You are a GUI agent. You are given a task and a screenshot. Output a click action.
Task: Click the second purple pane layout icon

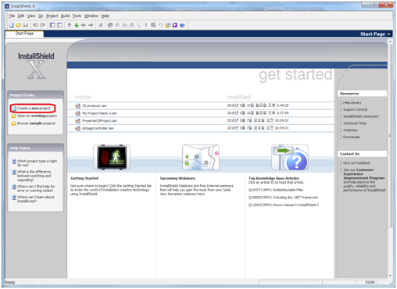coord(59,25)
